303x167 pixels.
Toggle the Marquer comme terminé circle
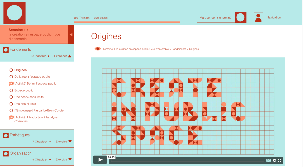[x=240, y=17]
